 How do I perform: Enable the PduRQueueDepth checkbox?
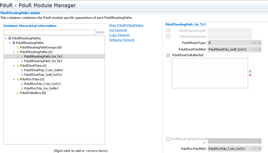click(x=168, y=30)
